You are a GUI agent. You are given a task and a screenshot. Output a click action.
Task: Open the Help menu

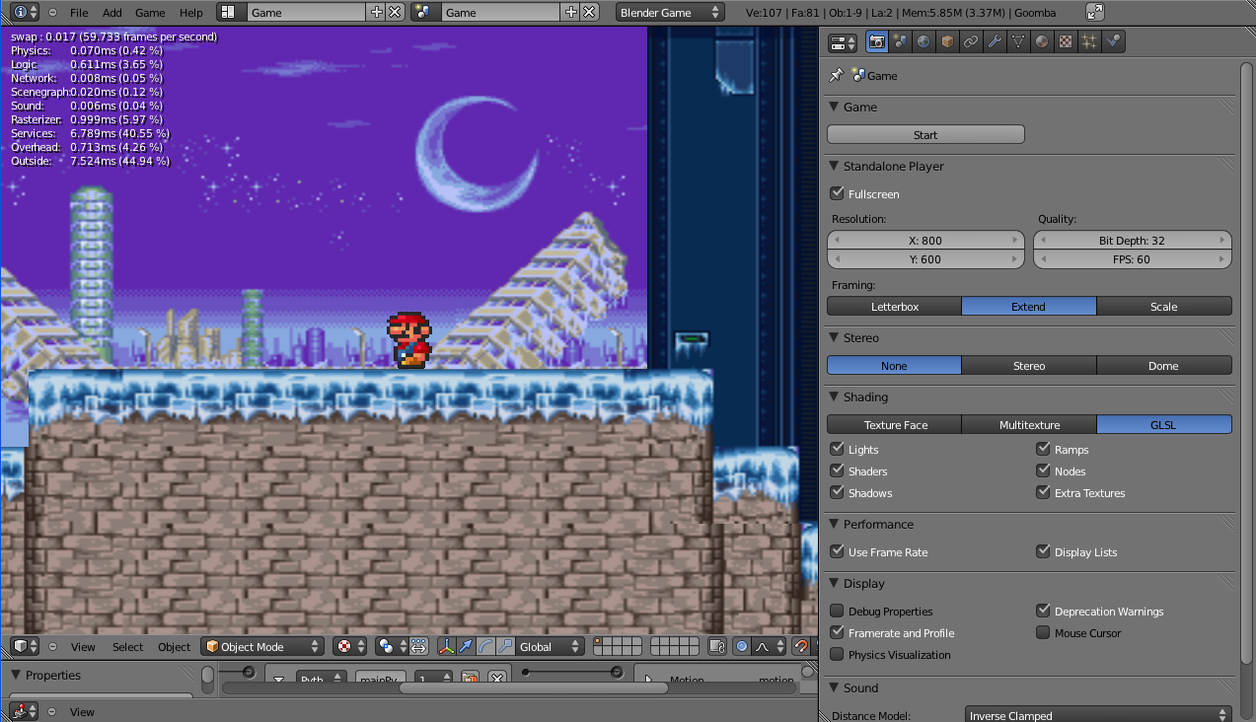[x=191, y=13]
